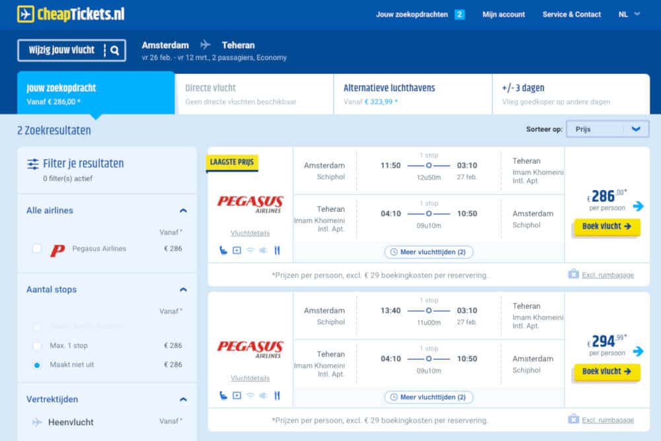This screenshot has height=441, width=661.
Task: Click Boek vlucht for the €286 flight
Action: [607, 226]
